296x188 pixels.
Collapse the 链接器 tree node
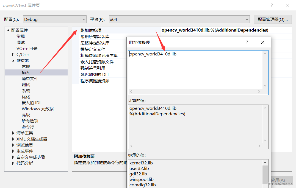pyautogui.click(x=13, y=60)
